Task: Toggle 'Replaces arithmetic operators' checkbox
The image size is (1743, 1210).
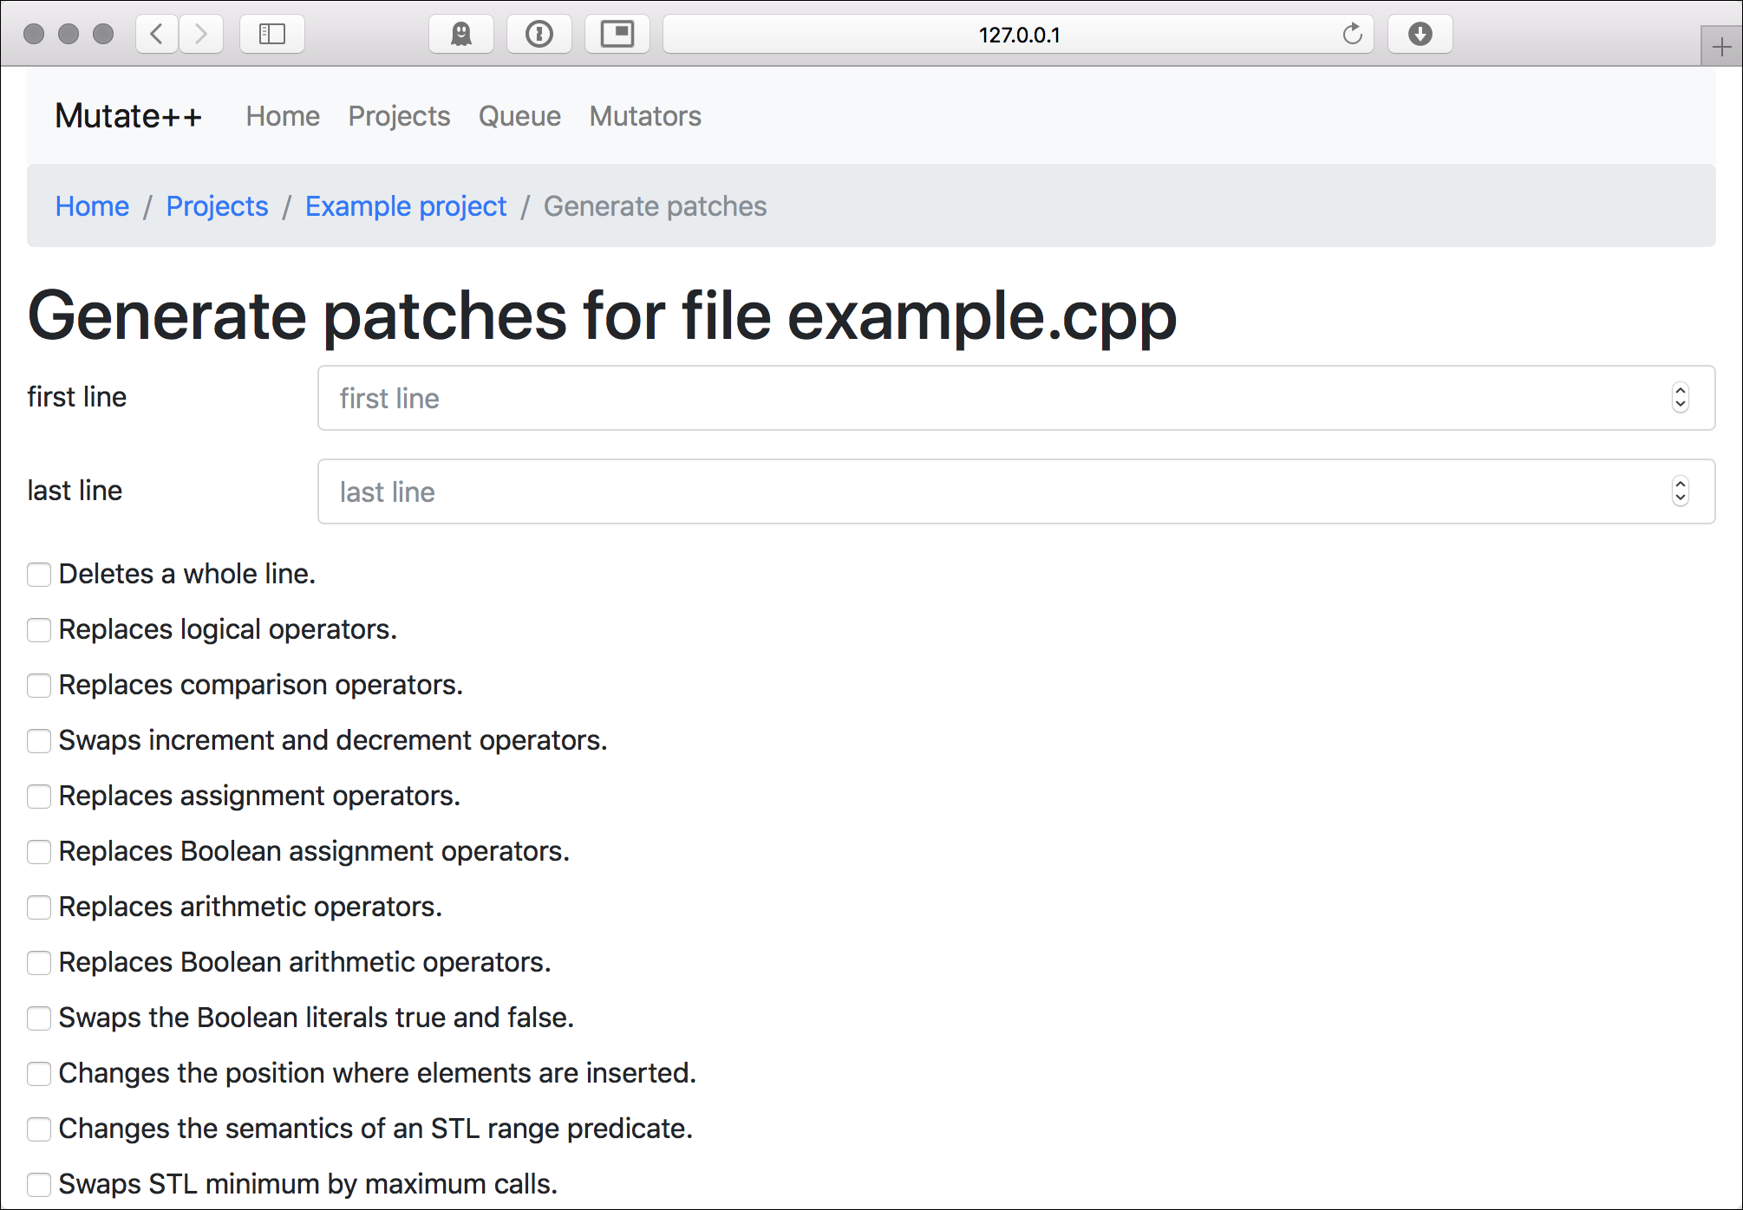Action: 39,907
